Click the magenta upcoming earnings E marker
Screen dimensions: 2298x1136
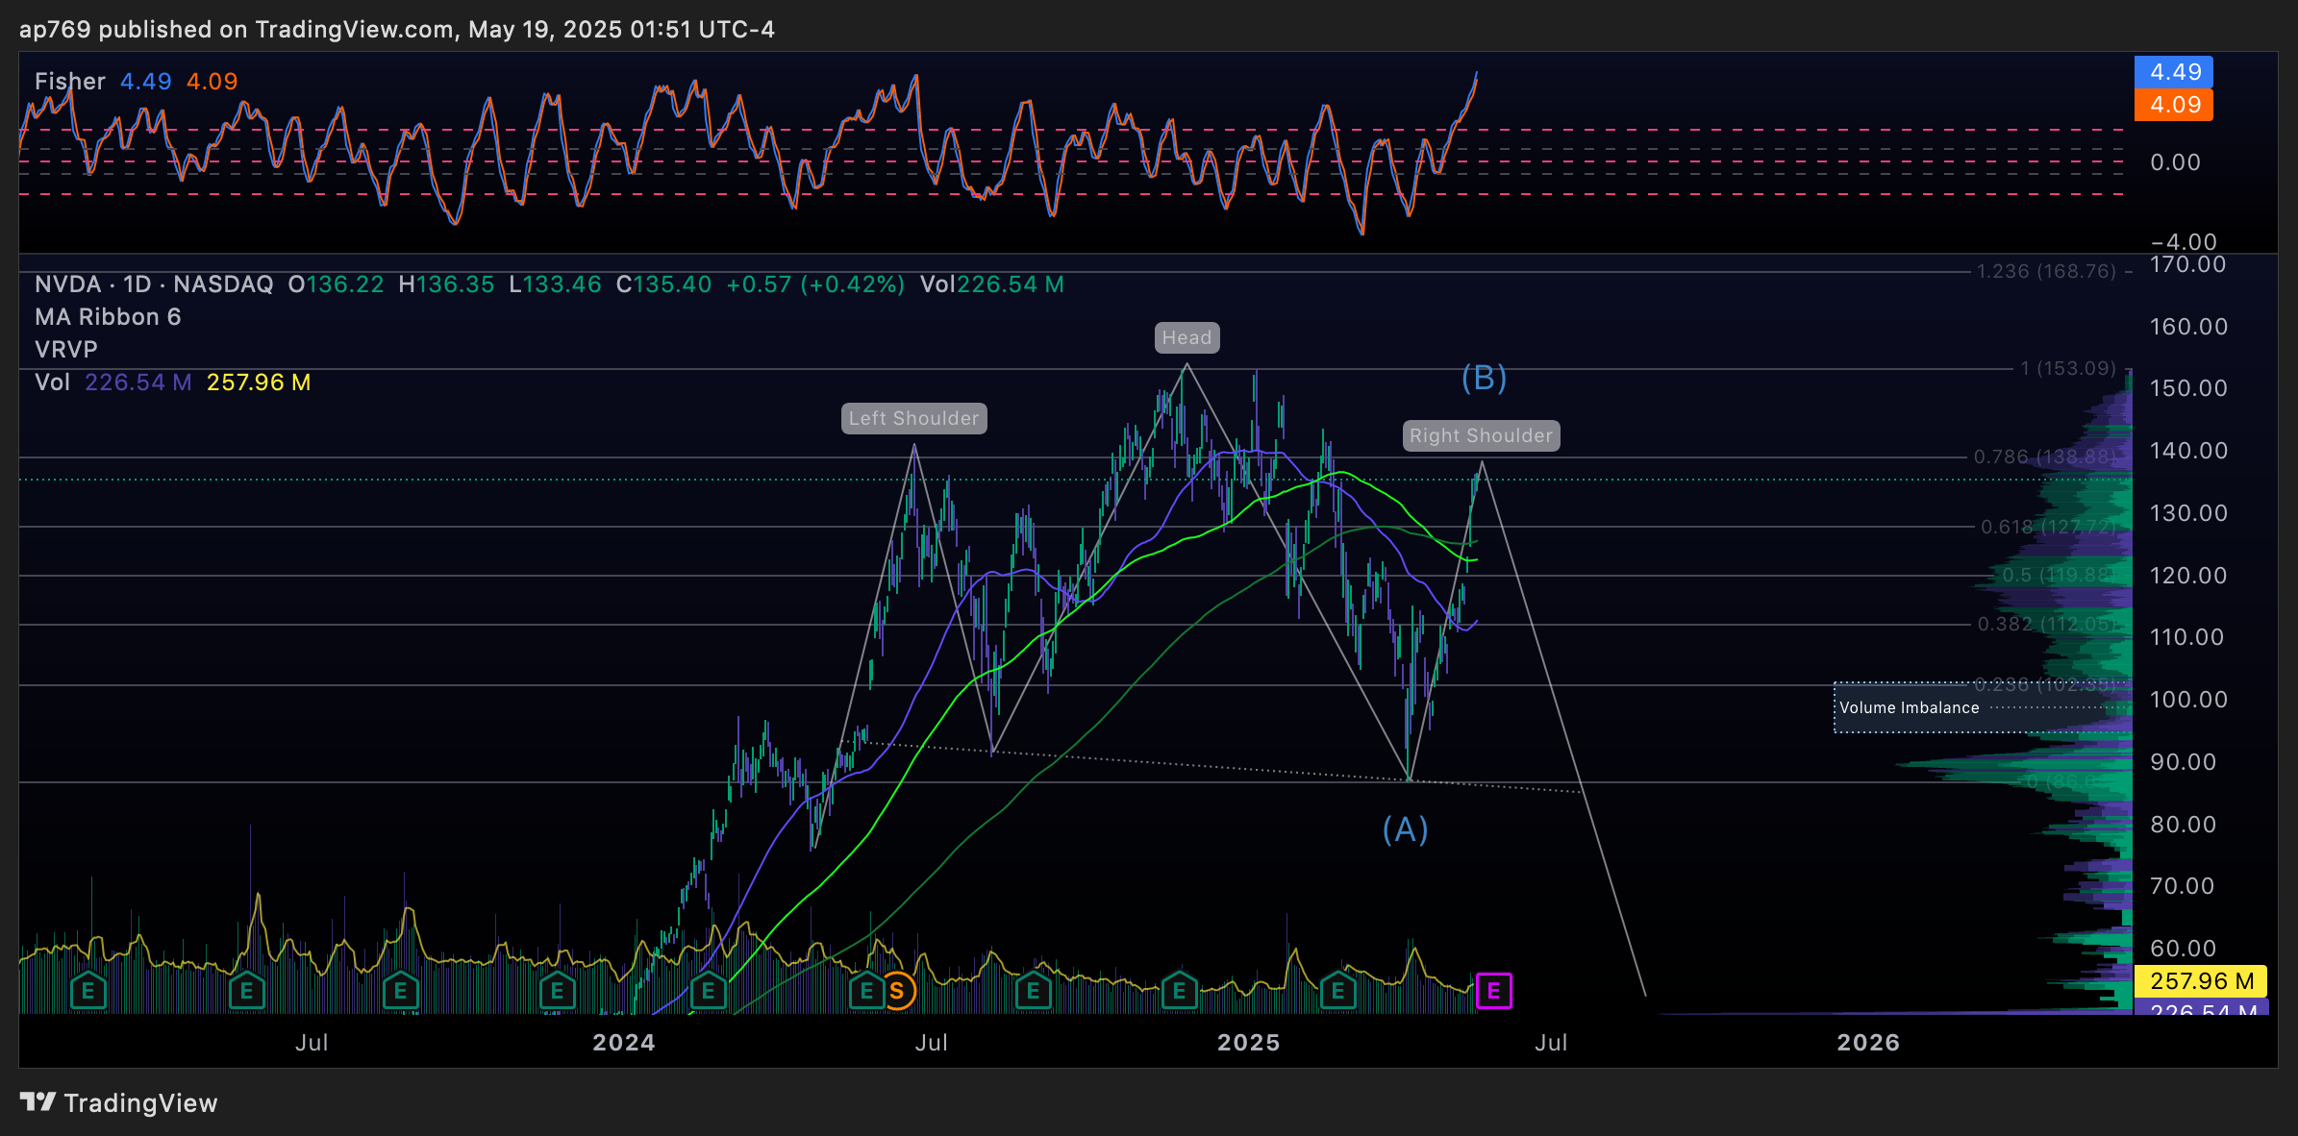pos(1494,991)
